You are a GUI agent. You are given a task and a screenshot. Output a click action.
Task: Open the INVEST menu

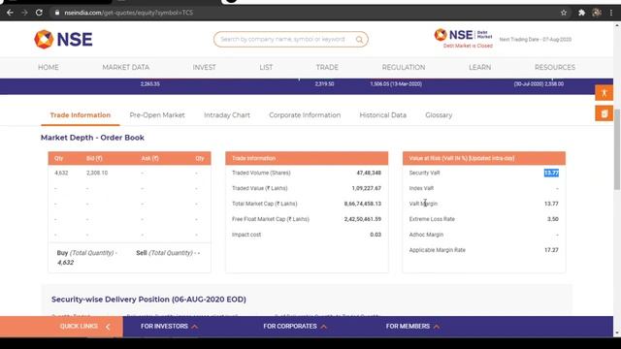click(x=204, y=67)
